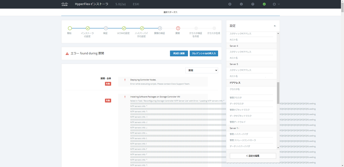Click the red warning triangle icon

(x=67, y=54)
